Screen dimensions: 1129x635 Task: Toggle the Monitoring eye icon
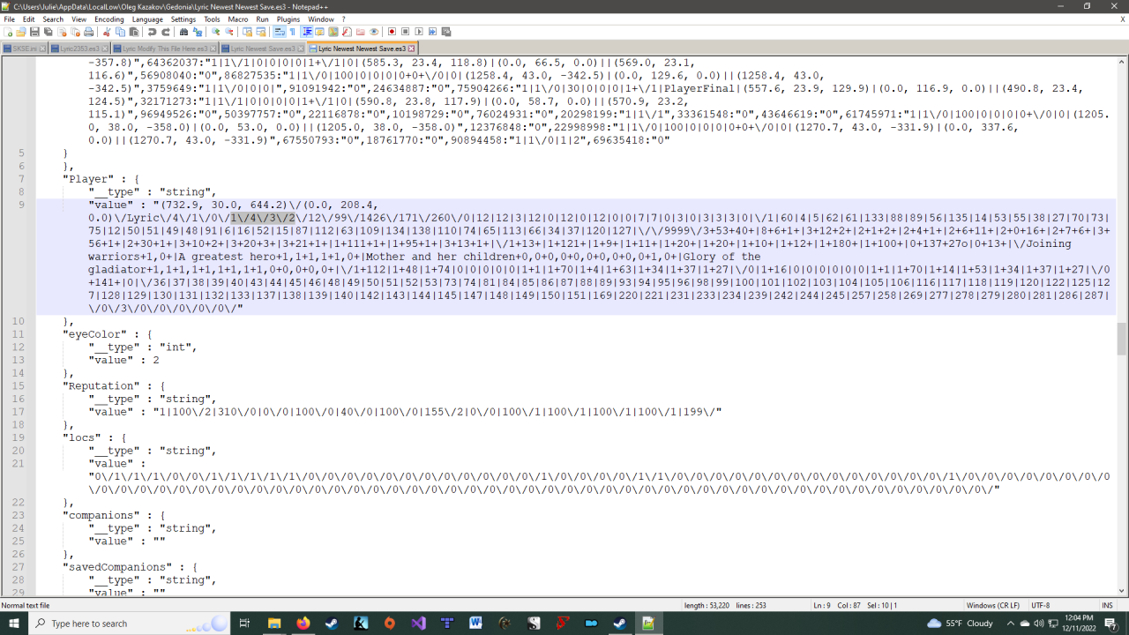[374, 32]
